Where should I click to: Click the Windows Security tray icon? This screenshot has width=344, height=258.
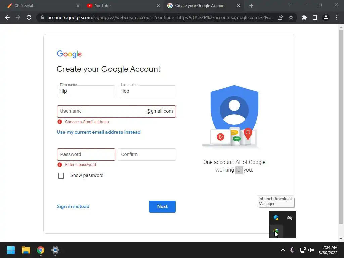point(276,218)
